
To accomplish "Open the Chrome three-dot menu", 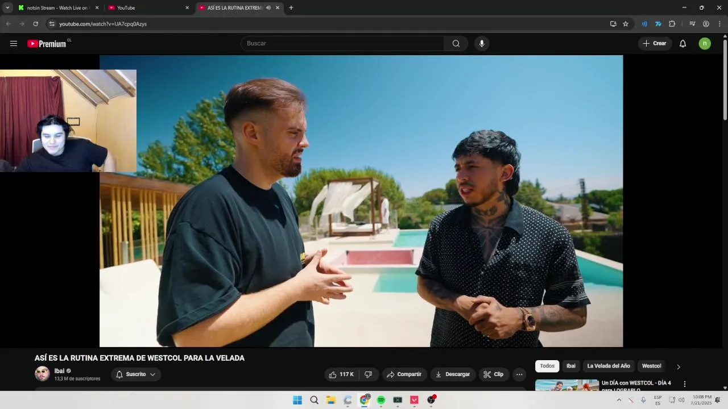I will (719, 24).
